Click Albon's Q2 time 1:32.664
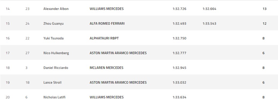This screenshot has height=104, width=278. tap(209, 9)
